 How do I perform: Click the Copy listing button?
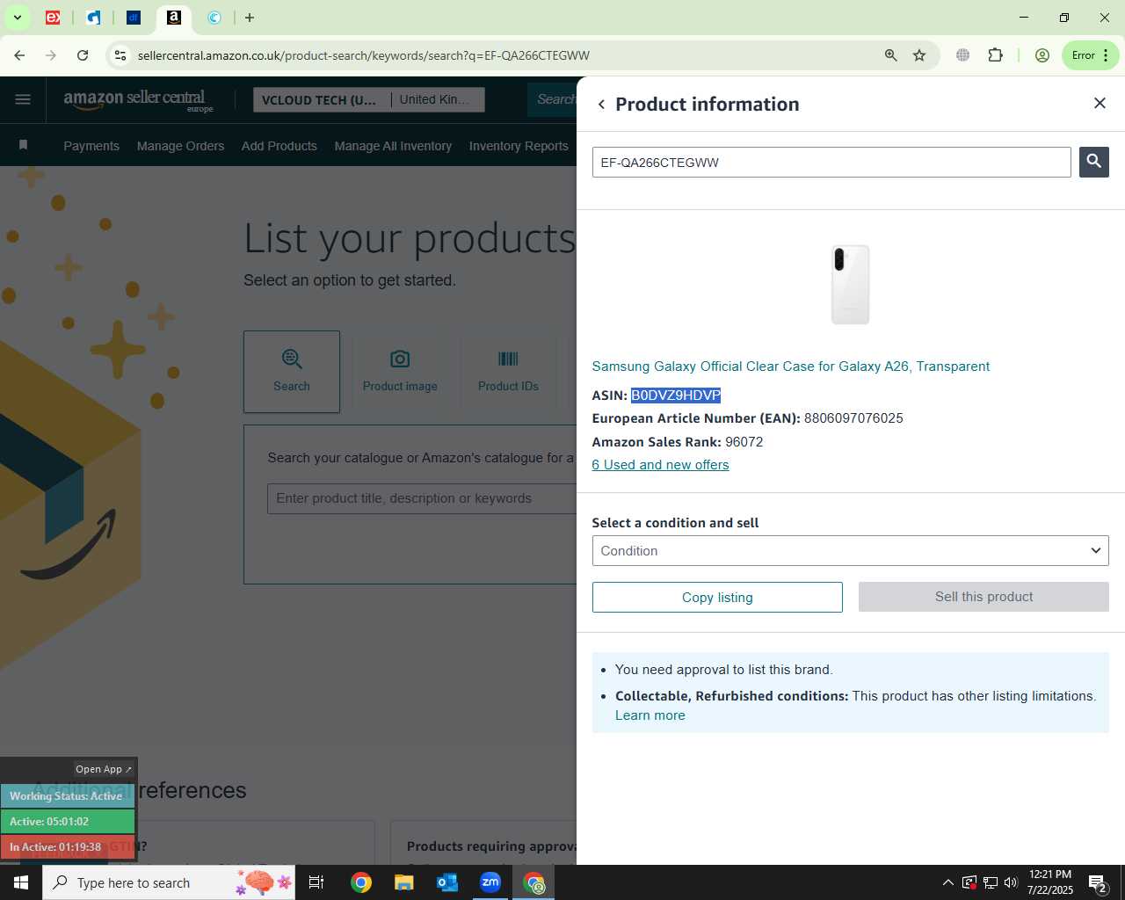click(717, 597)
